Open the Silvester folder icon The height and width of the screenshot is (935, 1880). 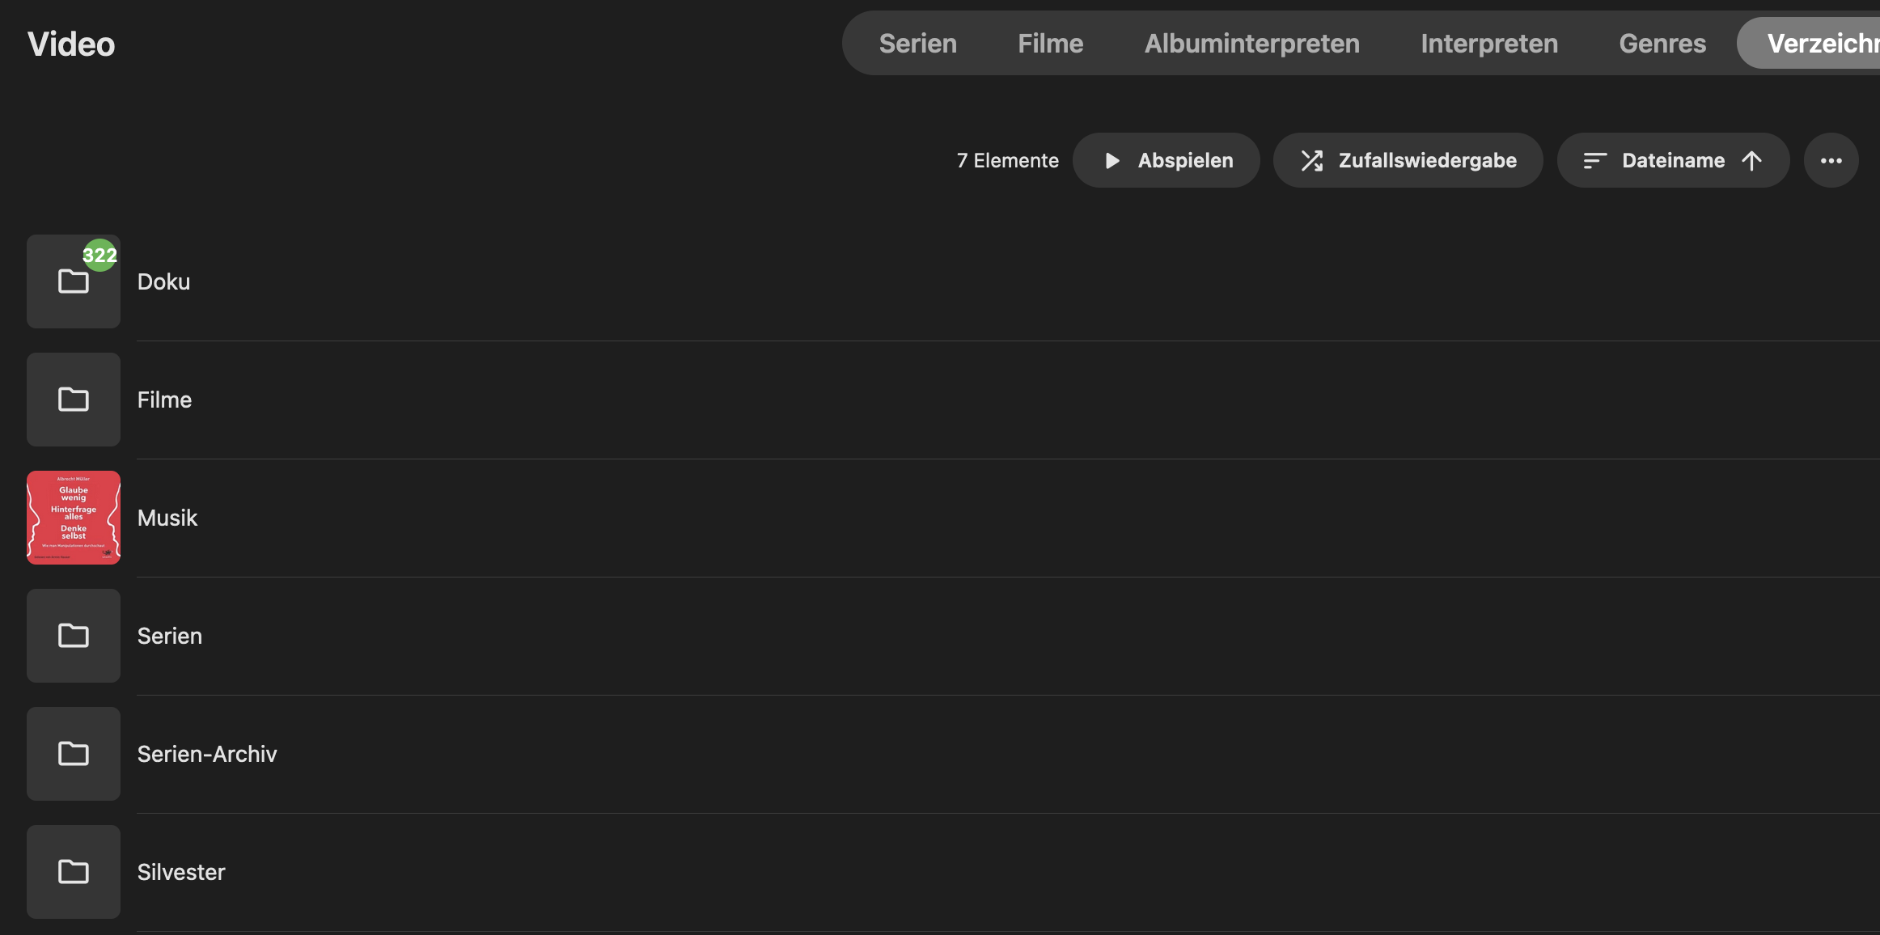[x=73, y=872]
